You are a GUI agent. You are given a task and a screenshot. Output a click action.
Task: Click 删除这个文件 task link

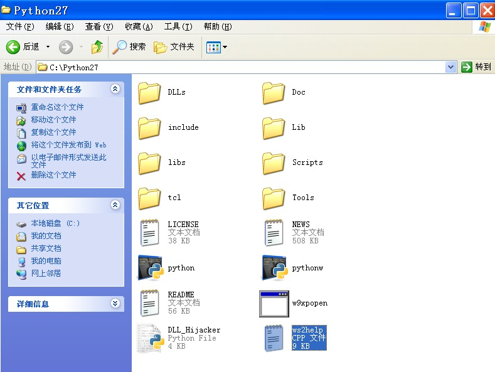[x=53, y=175]
